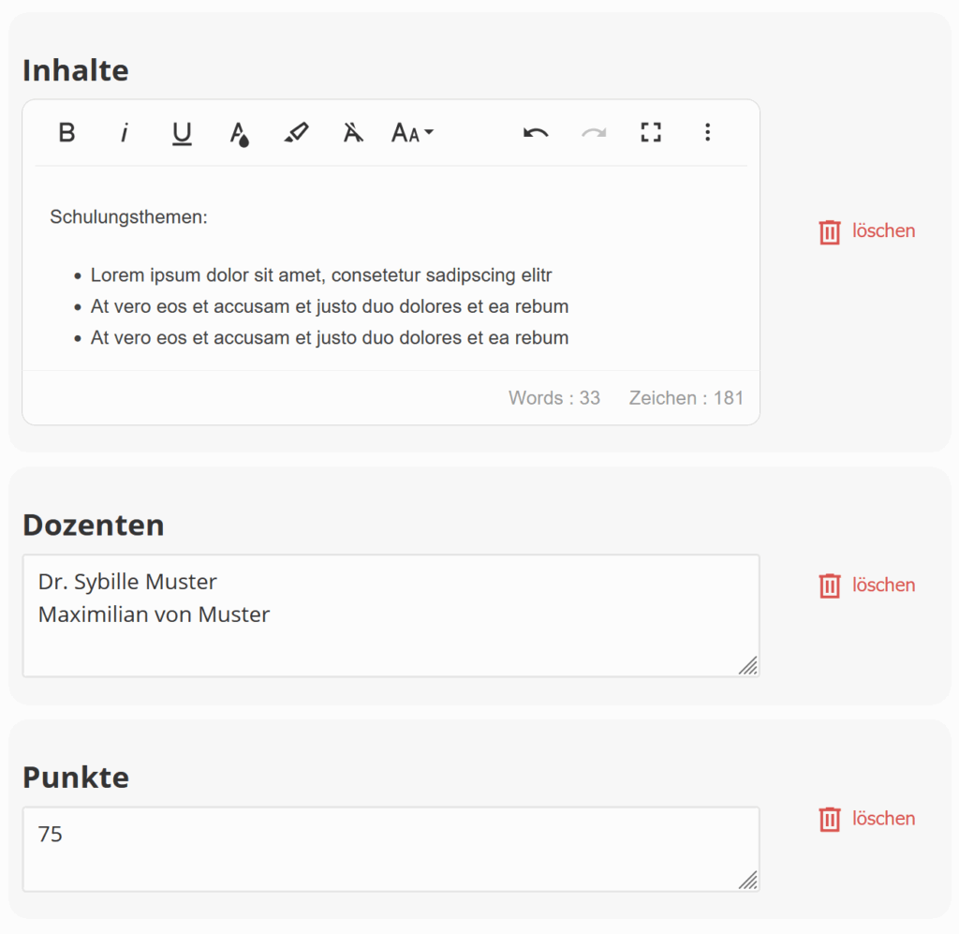
Task: Open the font size dropdown
Action: (x=412, y=133)
